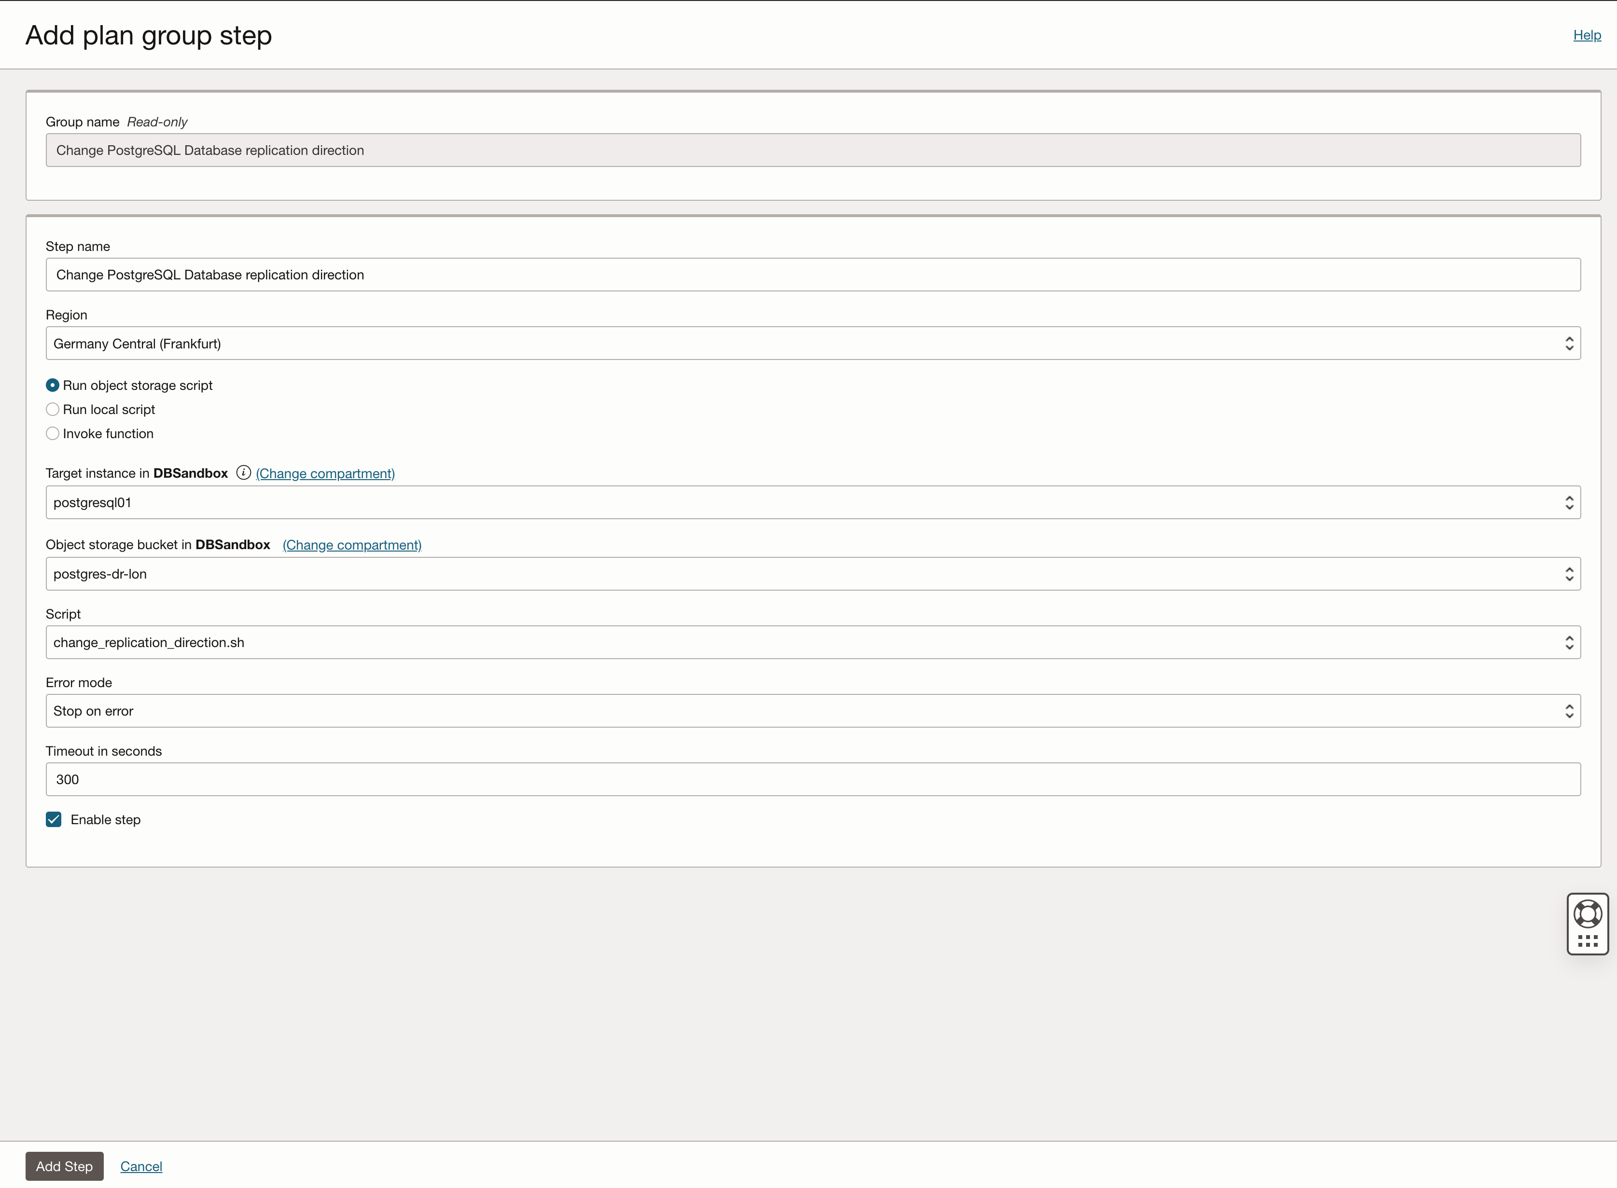Click the Add Step button
This screenshot has width=1617, height=1188.
click(x=65, y=1166)
